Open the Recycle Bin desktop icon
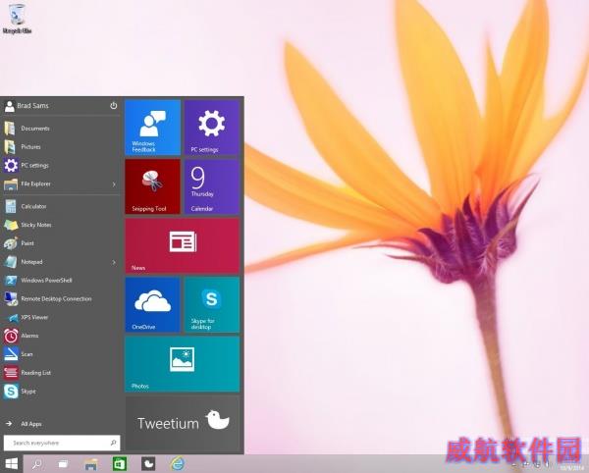Screen dimensions: 589x473 [x=17, y=19]
